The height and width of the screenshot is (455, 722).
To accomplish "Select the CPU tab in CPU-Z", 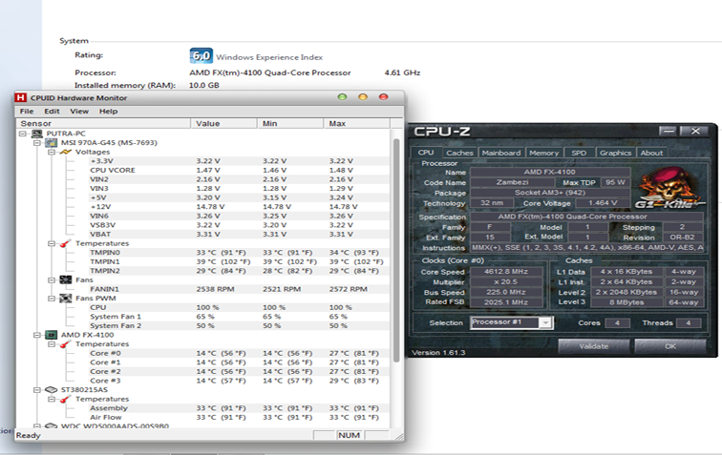I will coord(426,153).
